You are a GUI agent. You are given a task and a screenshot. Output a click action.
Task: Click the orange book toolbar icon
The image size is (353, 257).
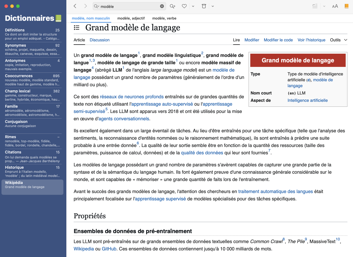click(x=347, y=6)
